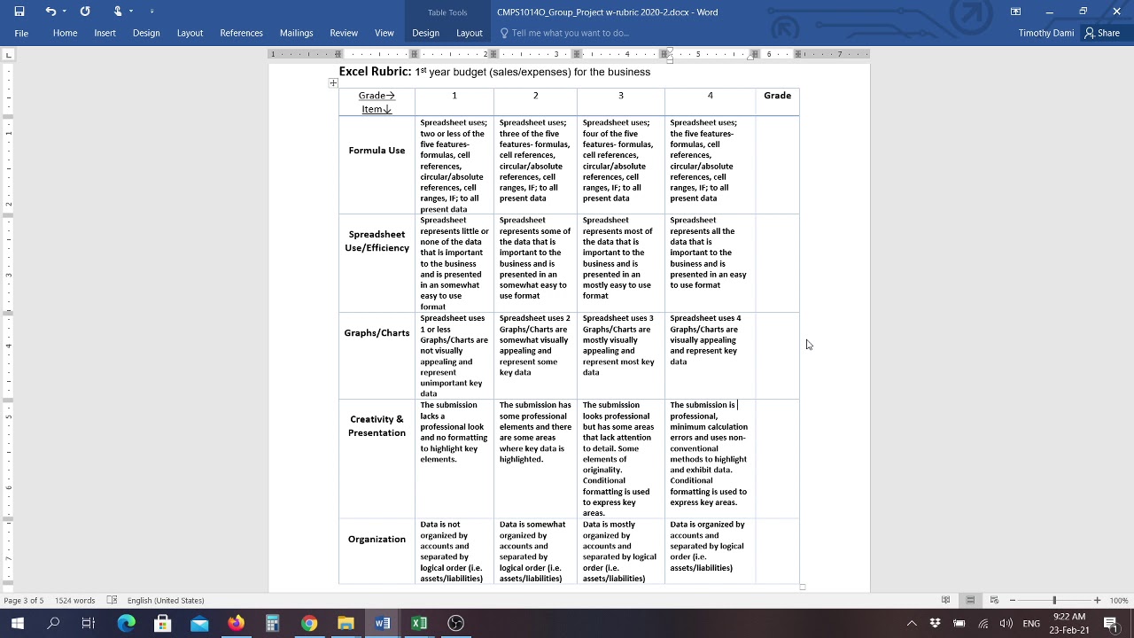Open the Zoom dialog from the 100% label

pos(1119,600)
